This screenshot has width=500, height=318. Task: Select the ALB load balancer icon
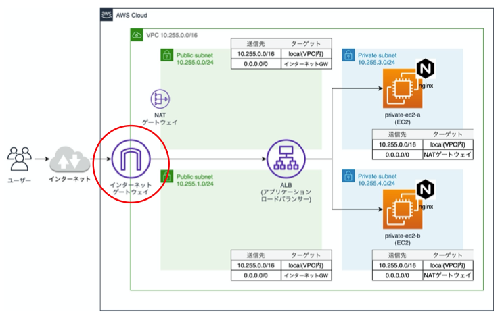(286, 159)
